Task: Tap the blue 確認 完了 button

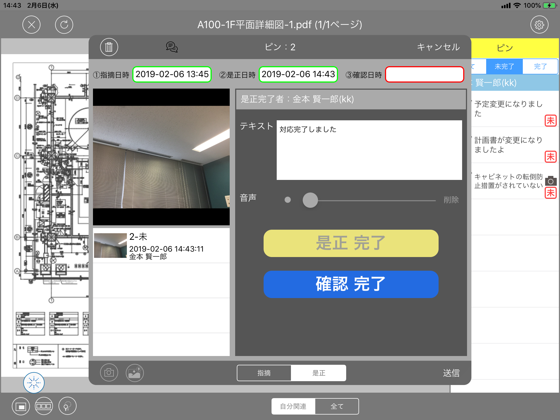Action: coord(351,284)
